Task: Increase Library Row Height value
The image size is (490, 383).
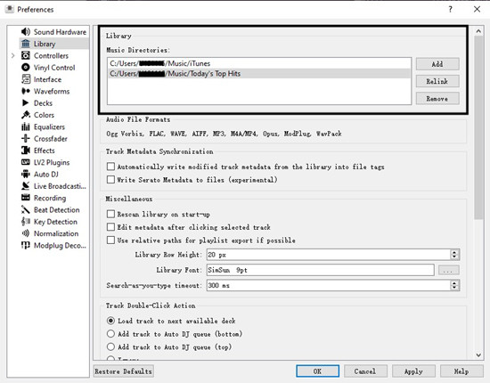Action: 454,252
